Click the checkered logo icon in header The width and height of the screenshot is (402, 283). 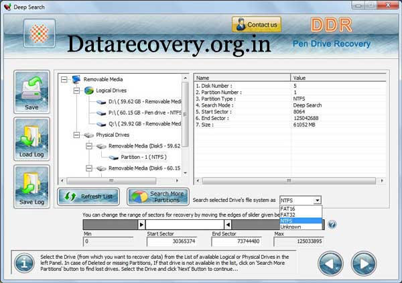point(40,34)
